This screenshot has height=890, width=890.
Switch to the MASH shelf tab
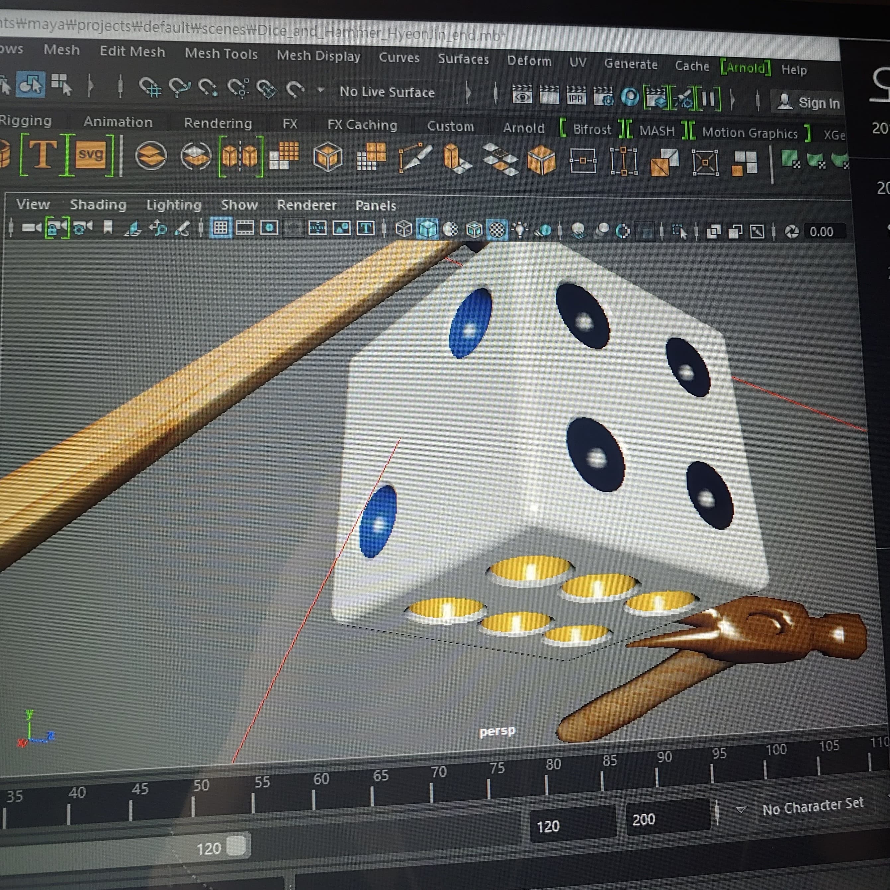click(657, 131)
